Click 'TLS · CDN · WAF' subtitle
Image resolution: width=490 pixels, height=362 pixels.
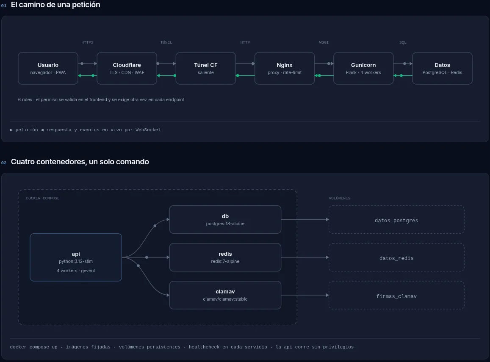coord(127,72)
